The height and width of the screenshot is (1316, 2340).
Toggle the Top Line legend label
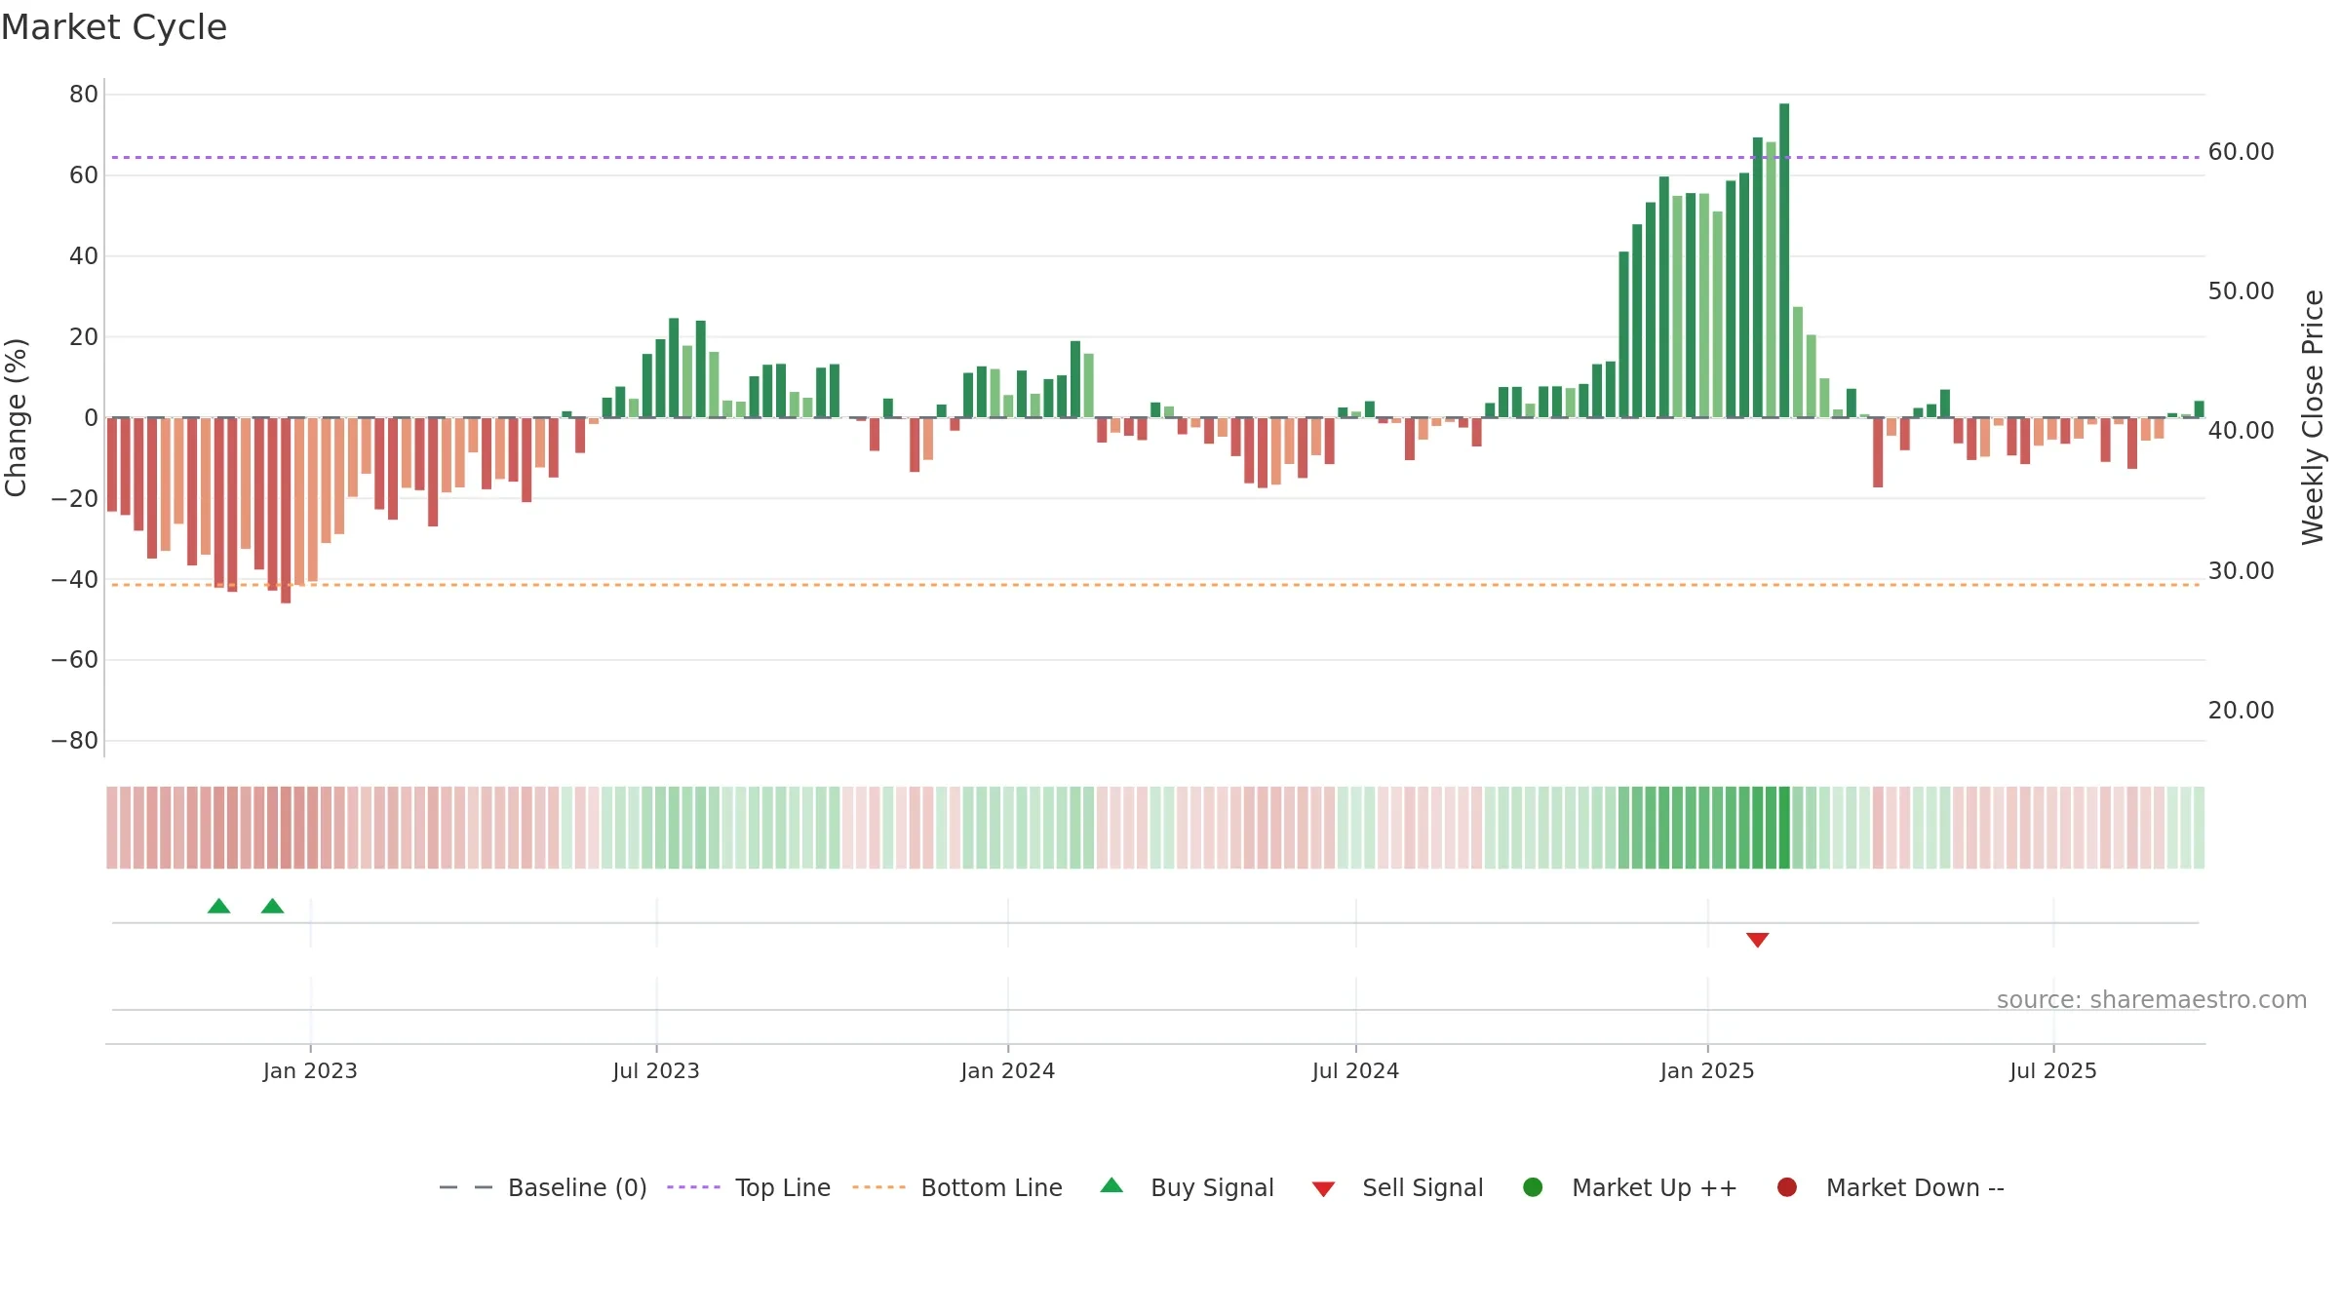[783, 1187]
